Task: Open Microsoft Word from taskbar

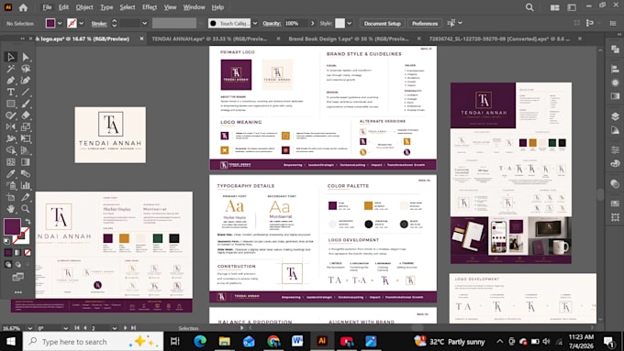Action: tap(297, 342)
